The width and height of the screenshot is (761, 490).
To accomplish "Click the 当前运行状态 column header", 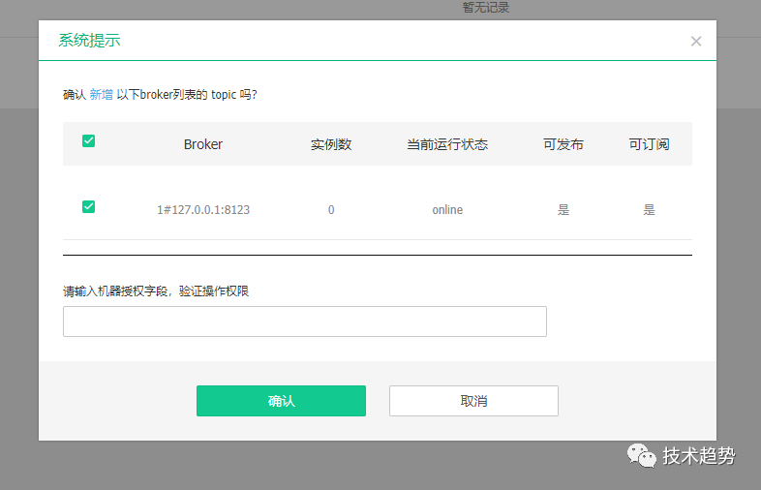I will point(447,144).
